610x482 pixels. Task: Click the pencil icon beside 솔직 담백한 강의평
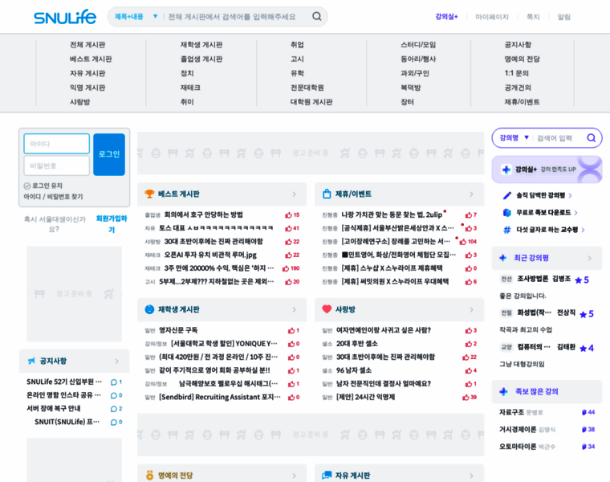tap(506, 195)
